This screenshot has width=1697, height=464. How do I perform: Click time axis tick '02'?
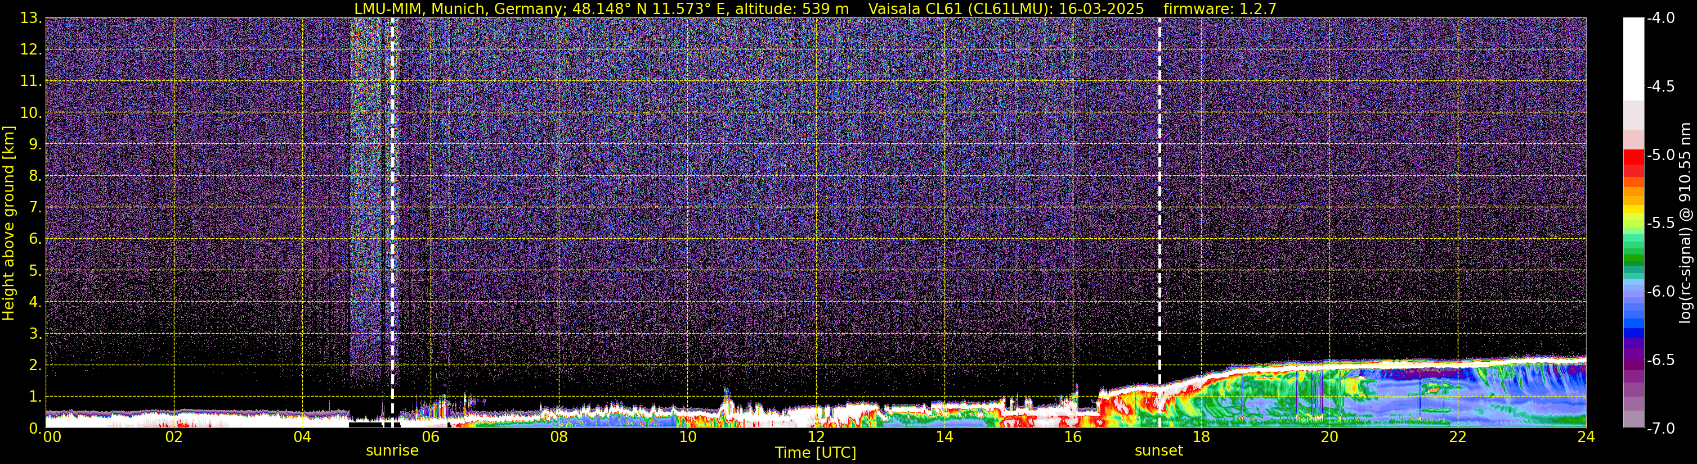(174, 437)
